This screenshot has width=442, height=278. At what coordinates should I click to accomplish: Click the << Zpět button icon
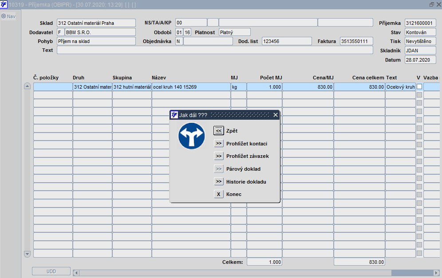(x=218, y=131)
